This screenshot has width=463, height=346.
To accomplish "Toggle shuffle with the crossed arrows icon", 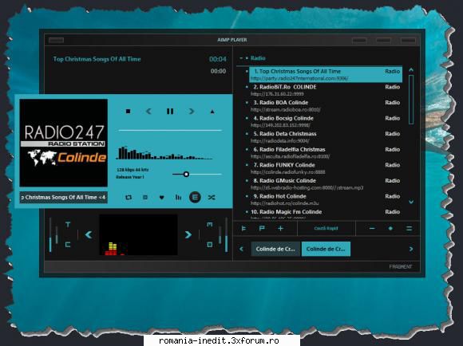I will point(212,198).
